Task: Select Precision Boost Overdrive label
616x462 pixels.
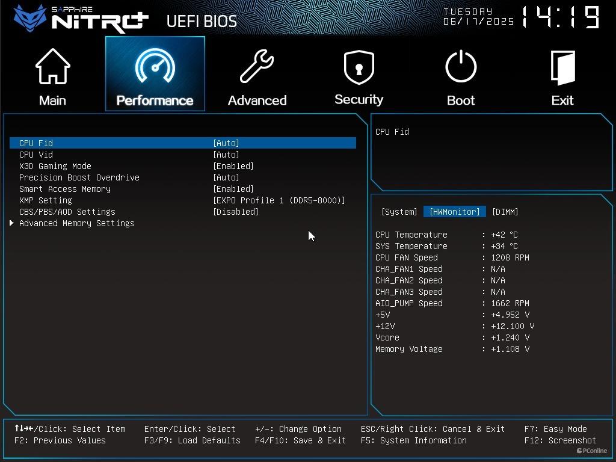Action: coord(79,177)
